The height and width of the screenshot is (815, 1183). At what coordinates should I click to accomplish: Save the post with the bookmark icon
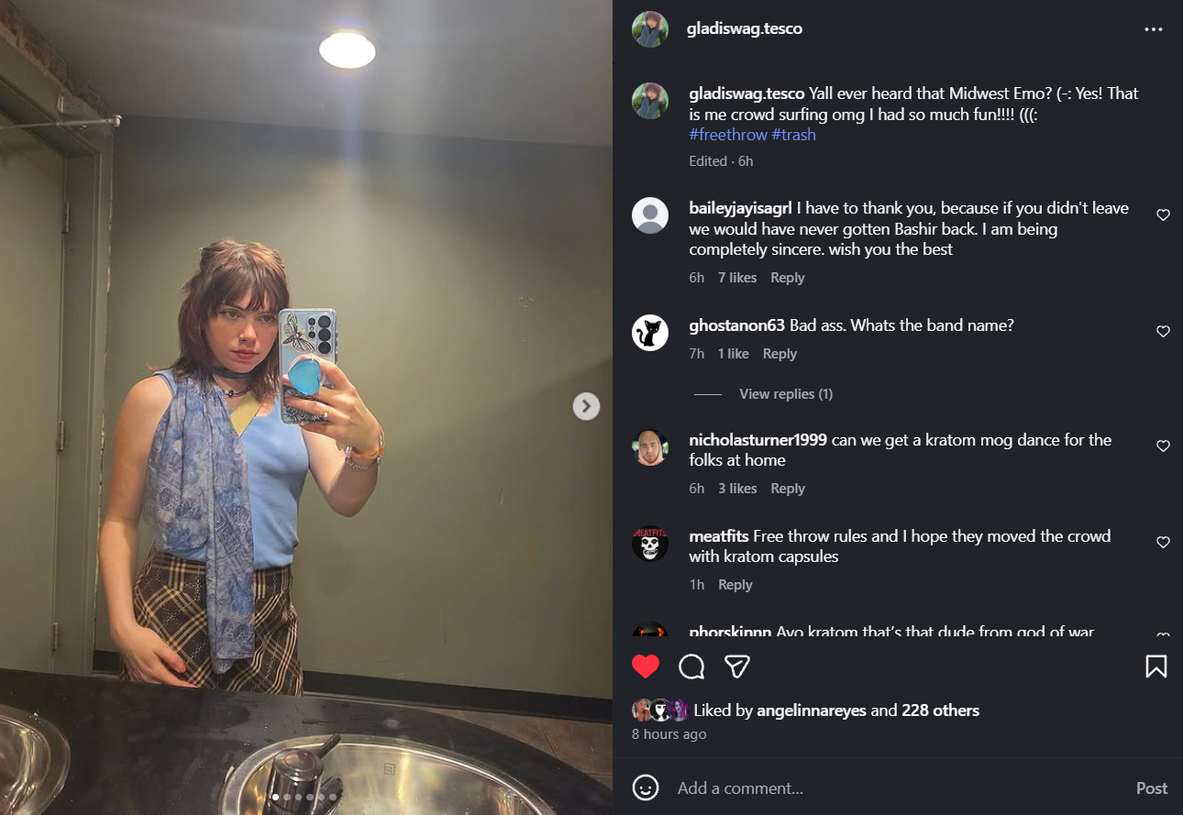1155,666
